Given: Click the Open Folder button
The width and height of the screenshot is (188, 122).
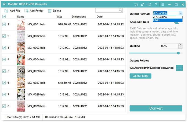Looking at the screenshot, I should click(140, 76).
